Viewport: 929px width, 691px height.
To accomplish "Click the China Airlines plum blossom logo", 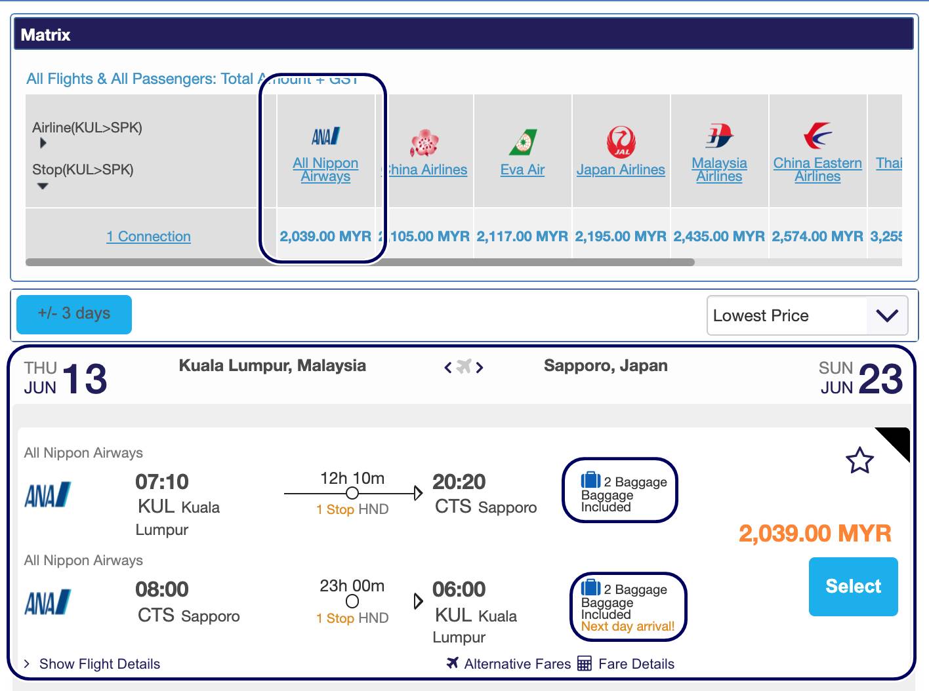I will [x=424, y=142].
